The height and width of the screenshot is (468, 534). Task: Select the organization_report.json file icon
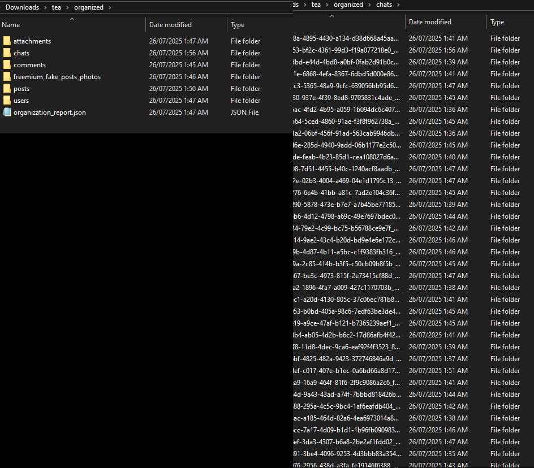7,112
